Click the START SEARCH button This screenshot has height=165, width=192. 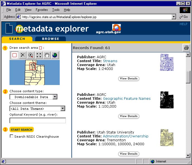point(21,130)
